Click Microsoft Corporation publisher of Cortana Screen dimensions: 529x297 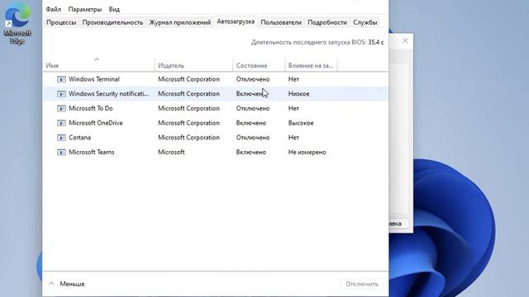188,138
